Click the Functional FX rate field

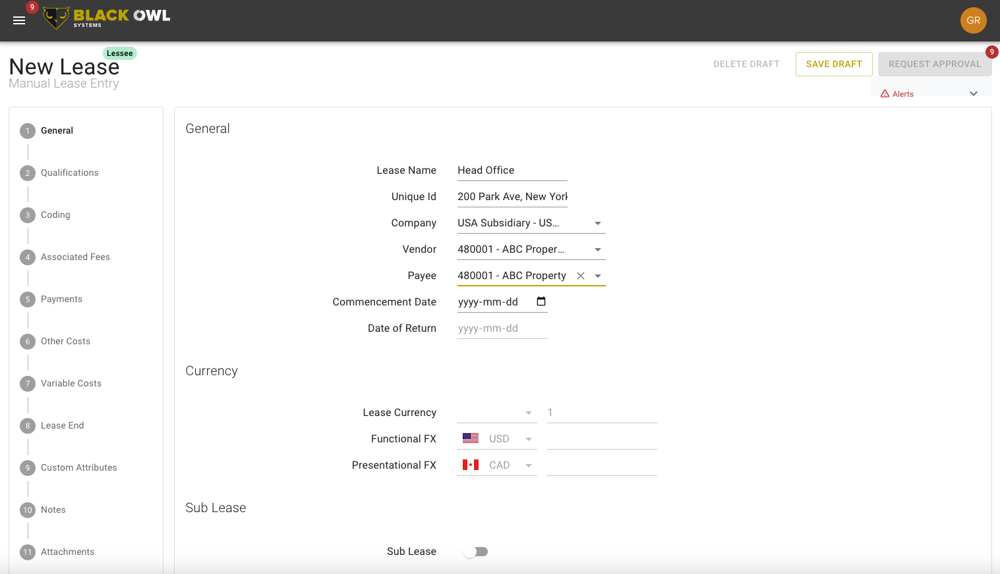coord(602,439)
